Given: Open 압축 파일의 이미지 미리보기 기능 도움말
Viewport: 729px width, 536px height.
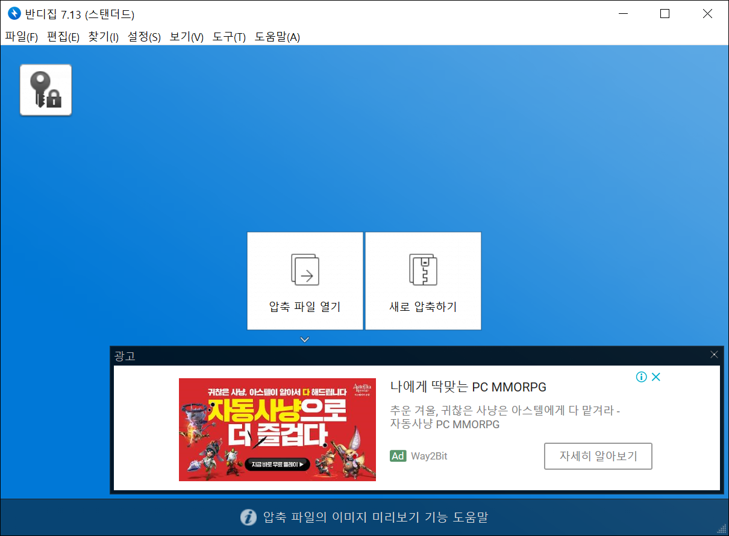Looking at the screenshot, I should tap(375, 517).
